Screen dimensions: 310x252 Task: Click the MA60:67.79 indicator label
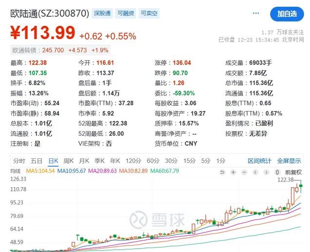coord(164,171)
